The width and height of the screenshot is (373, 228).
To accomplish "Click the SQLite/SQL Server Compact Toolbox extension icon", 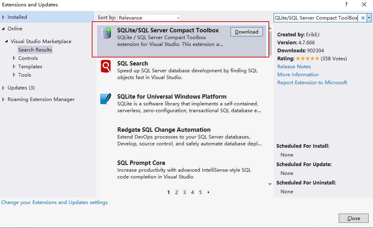I will (x=106, y=33).
